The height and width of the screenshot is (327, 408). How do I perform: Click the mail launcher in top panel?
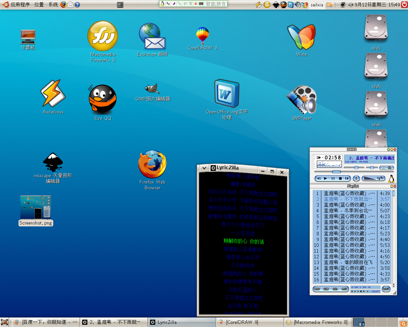click(70, 4)
